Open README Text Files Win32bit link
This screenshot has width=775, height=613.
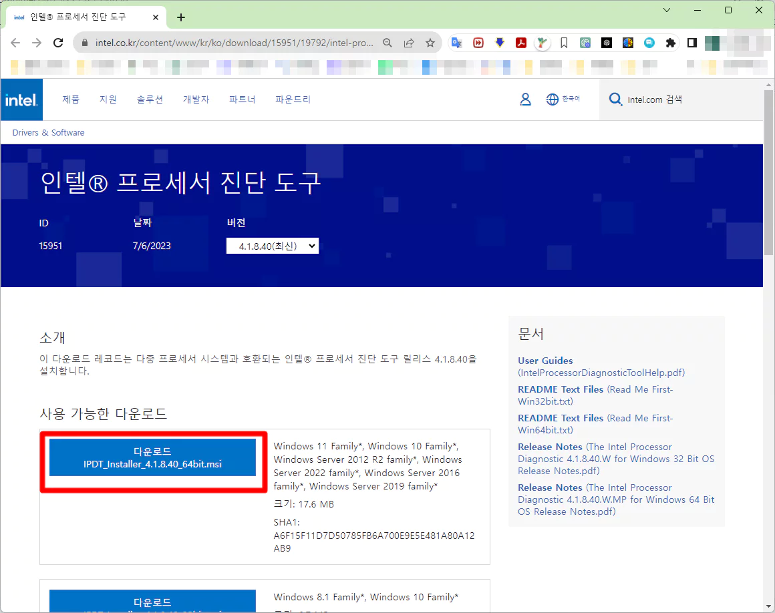(595, 395)
